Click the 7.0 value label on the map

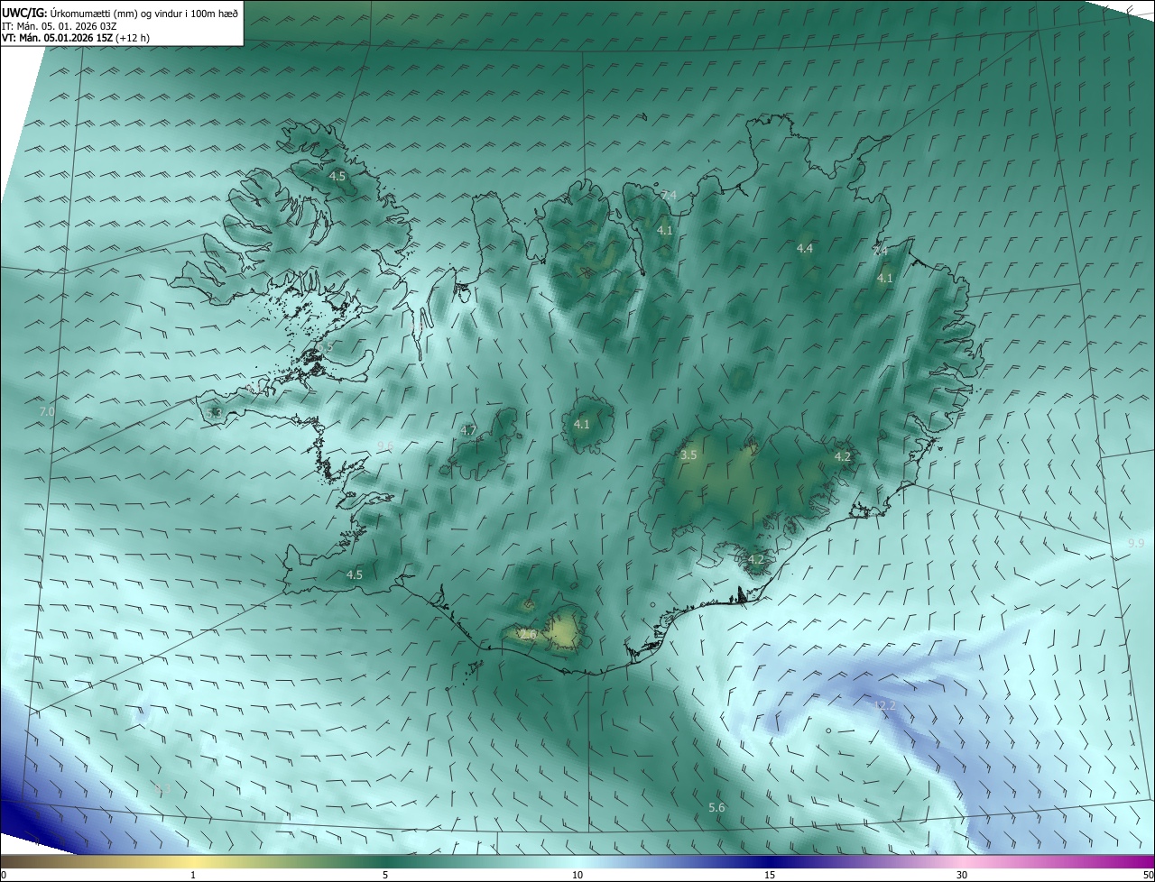click(x=47, y=411)
